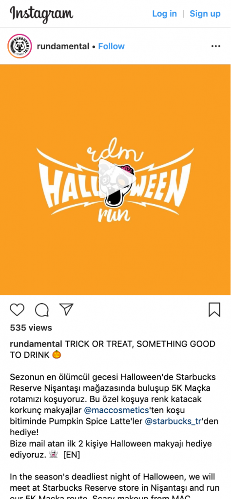Click the ghost emoji in caption
The height and width of the screenshot is (499, 231).
click(x=54, y=455)
